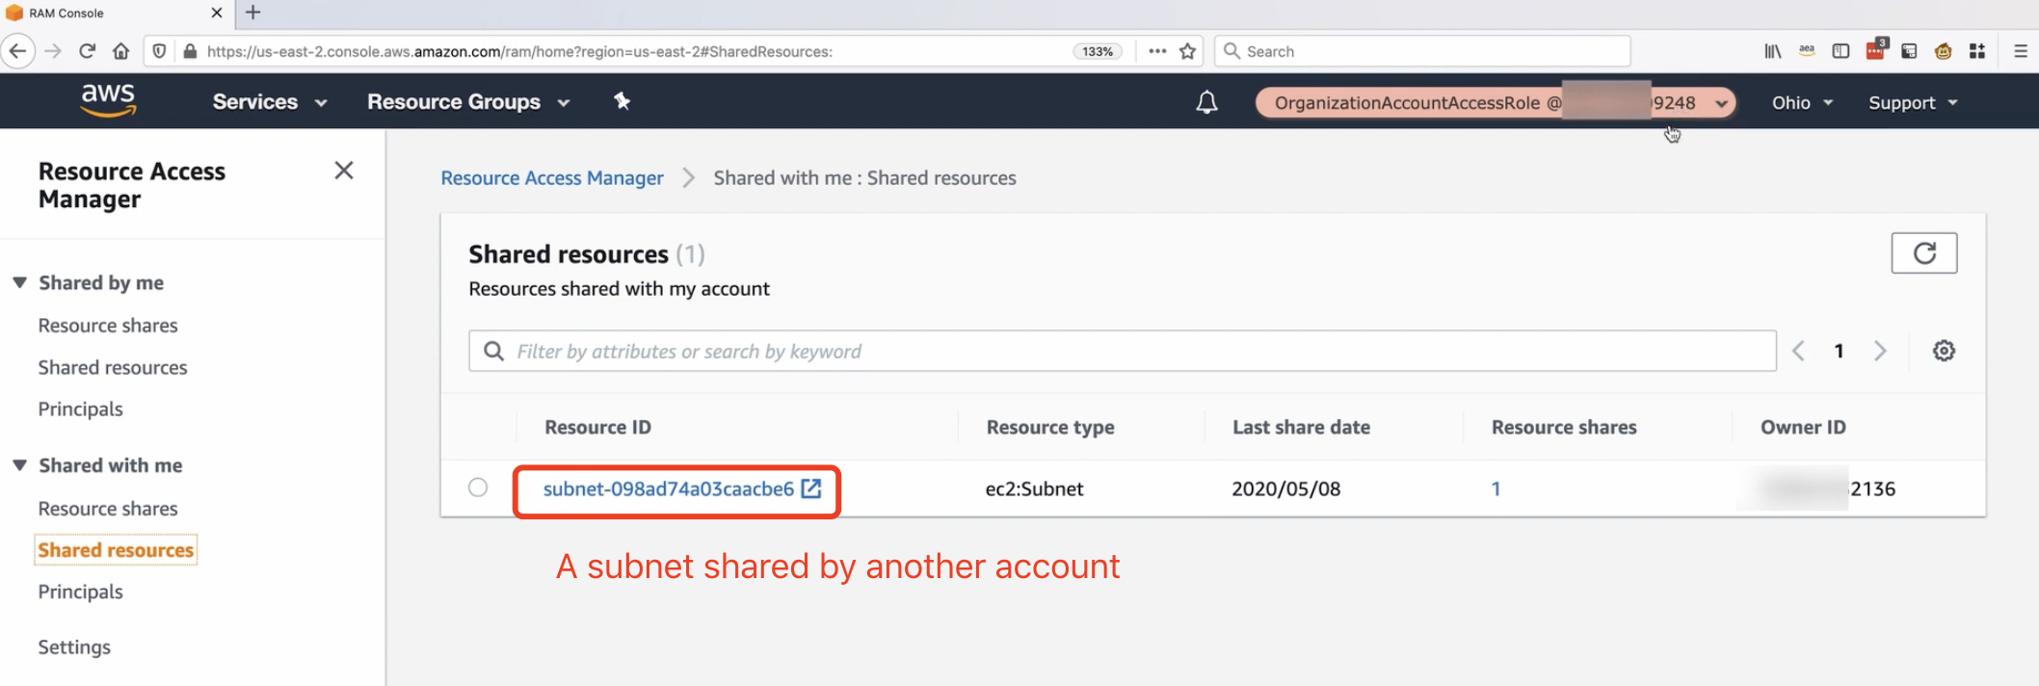Open table preferences gear icon
Image resolution: width=2039 pixels, height=686 pixels.
tap(1944, 351)
